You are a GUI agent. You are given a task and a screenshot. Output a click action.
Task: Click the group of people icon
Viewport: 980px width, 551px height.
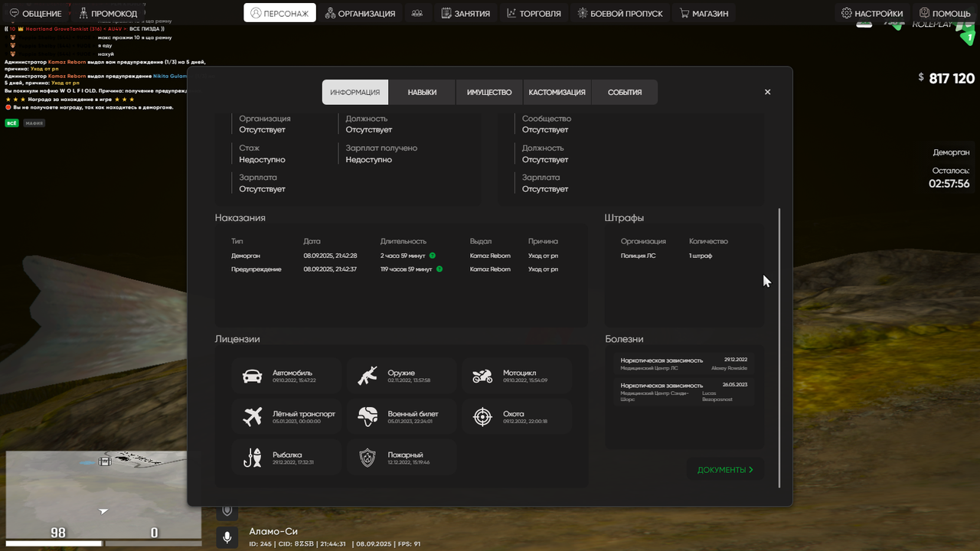tap(417, 13)
